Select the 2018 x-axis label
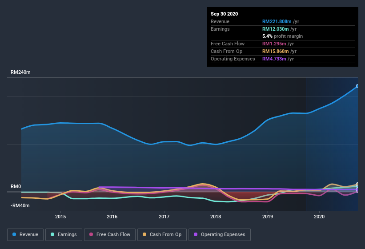 click(x=216, y=217)
